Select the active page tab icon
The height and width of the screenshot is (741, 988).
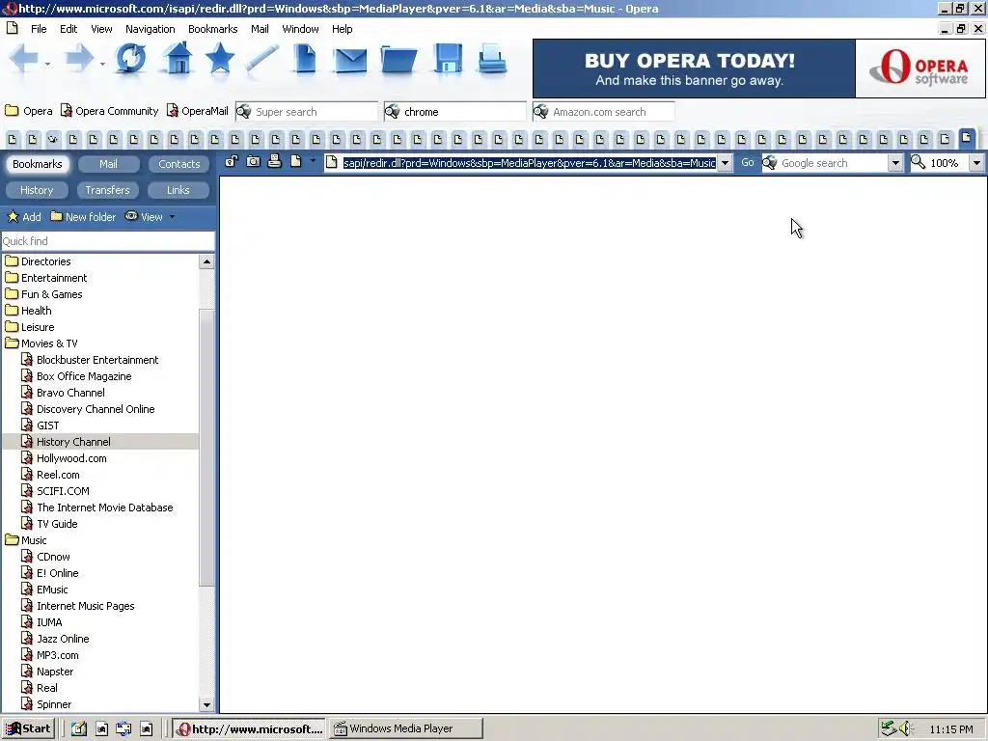(967, 137)
